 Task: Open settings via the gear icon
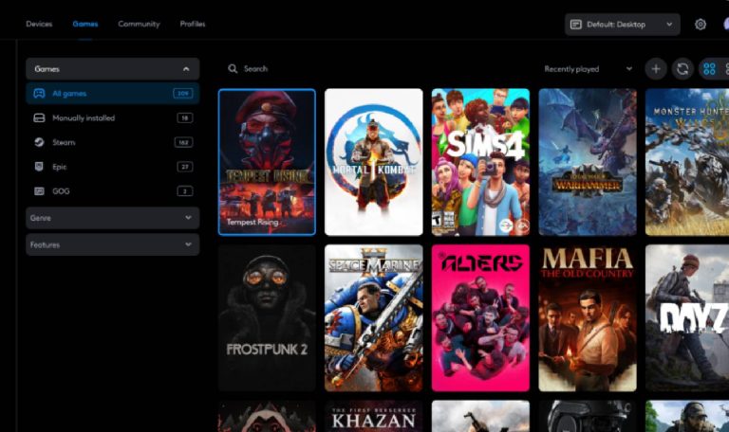click(701, 24)
